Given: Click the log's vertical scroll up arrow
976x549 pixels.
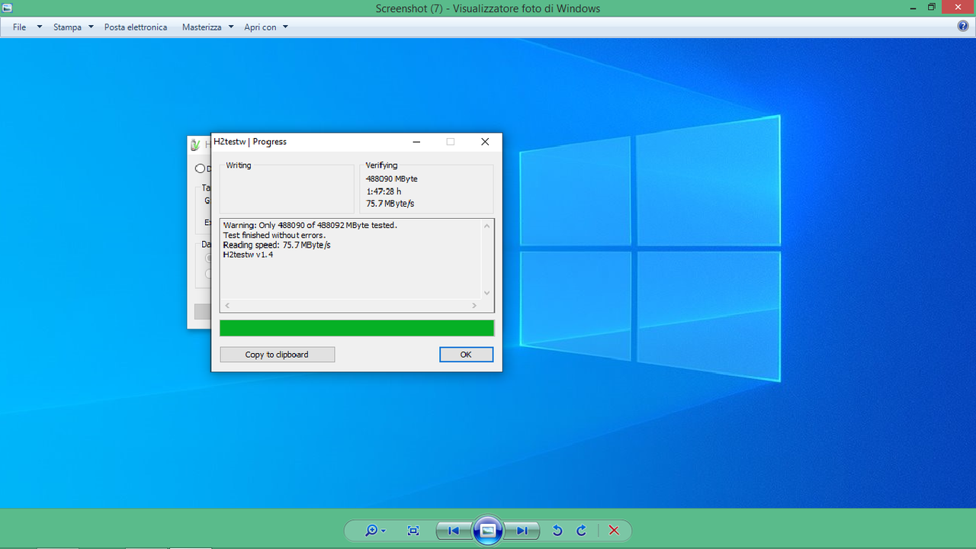Looking at the screenshot, I should (x=487, y=226).
